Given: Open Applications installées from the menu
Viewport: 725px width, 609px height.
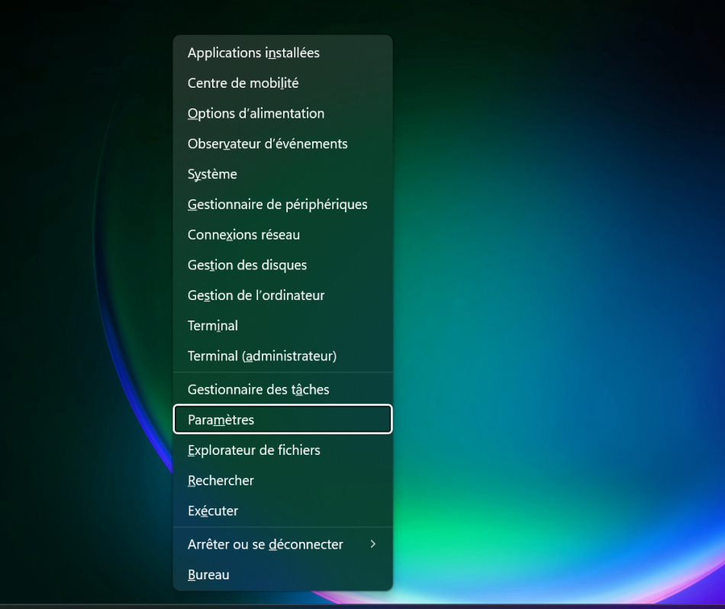Looking at the screenshot, I should point(253,53).
